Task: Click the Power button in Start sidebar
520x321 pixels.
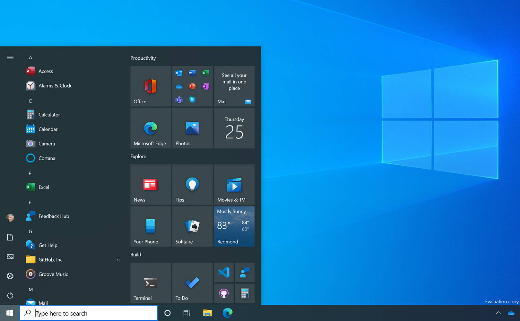Action: 10,295
